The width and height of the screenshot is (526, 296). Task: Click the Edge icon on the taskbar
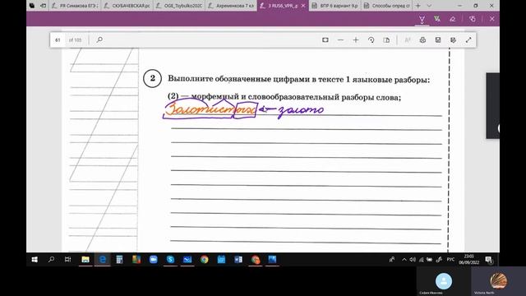coord(102,260)
